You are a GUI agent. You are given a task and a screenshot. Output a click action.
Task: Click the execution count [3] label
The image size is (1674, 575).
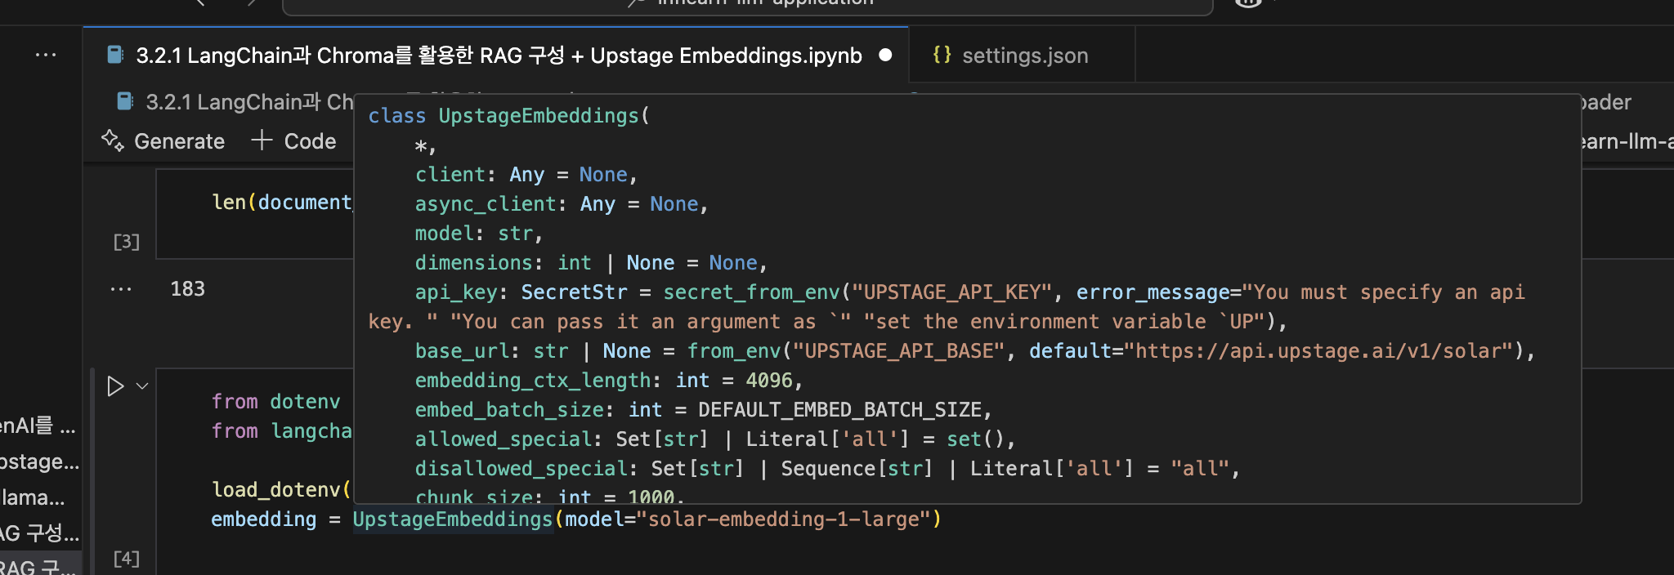coord(127,242)
